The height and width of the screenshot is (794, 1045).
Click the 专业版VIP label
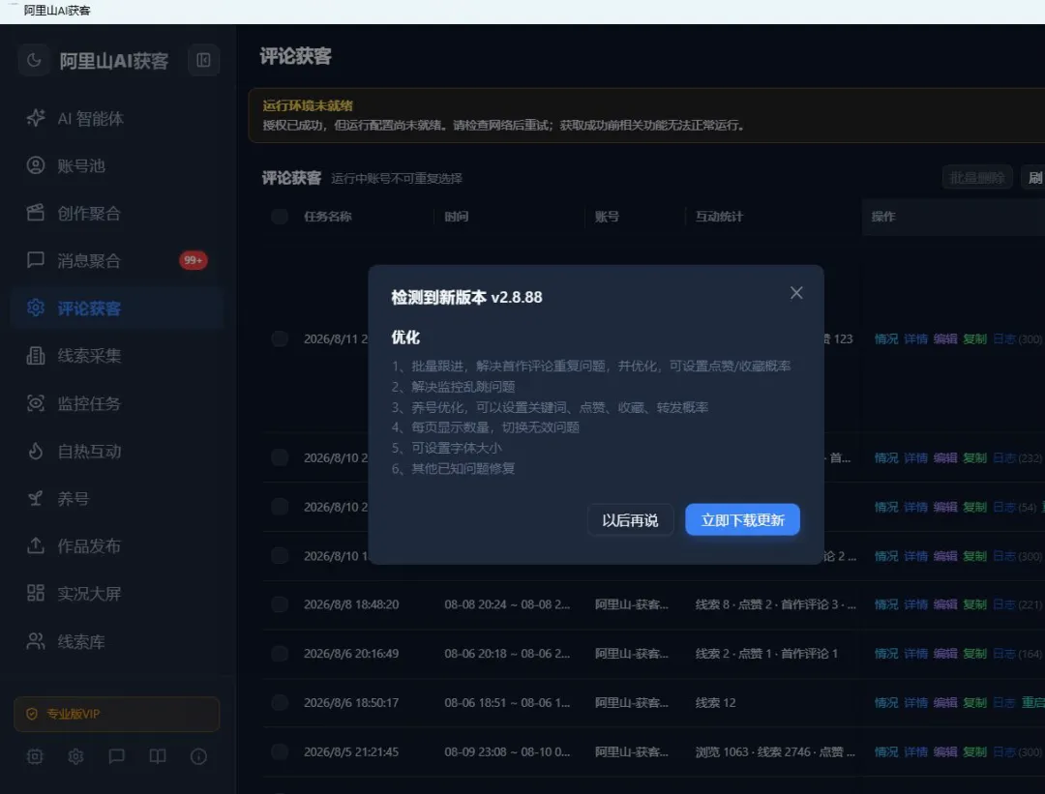coord(74,714)
